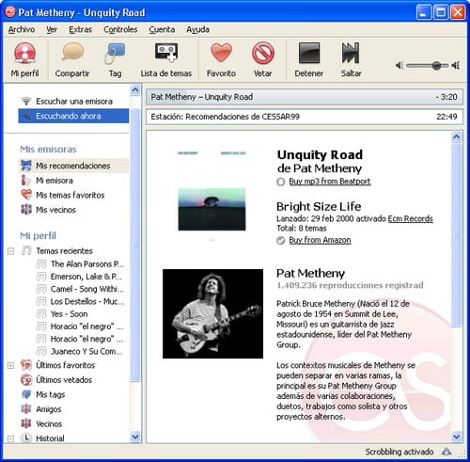Click the loud volume speaker icon

coord(455,65)
